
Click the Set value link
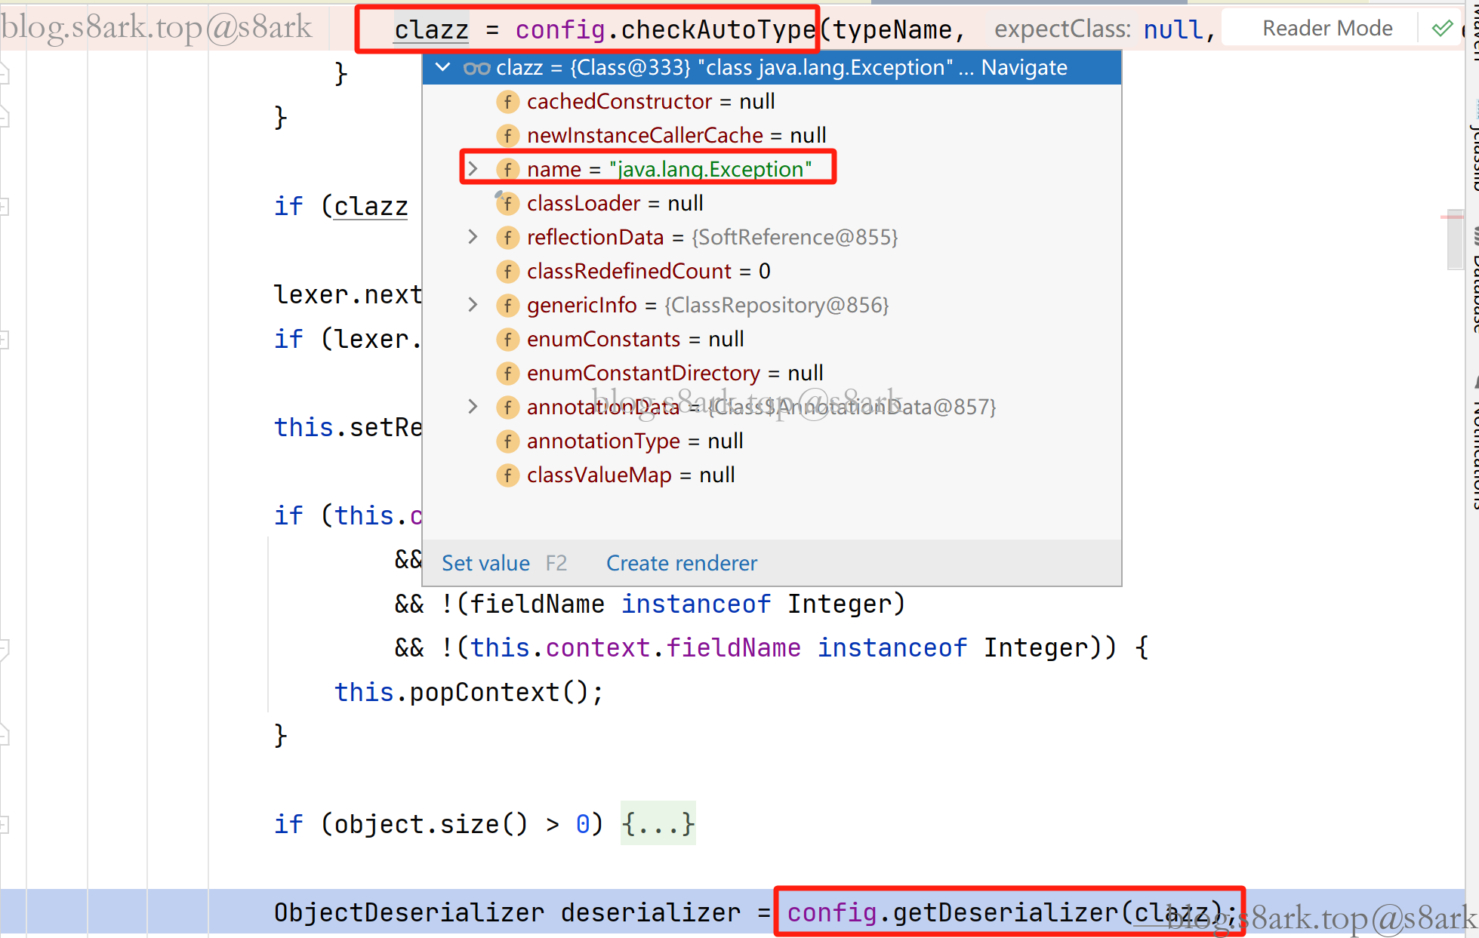(x=485, y=564)
